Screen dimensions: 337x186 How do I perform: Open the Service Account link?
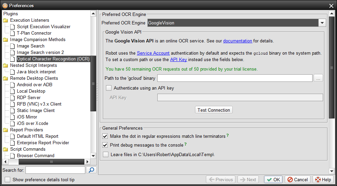154,53
